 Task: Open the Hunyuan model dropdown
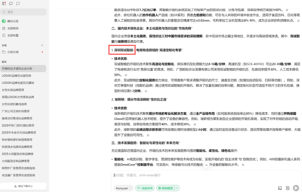124,188
